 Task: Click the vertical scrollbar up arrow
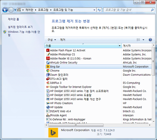click(x=153, y=45)
